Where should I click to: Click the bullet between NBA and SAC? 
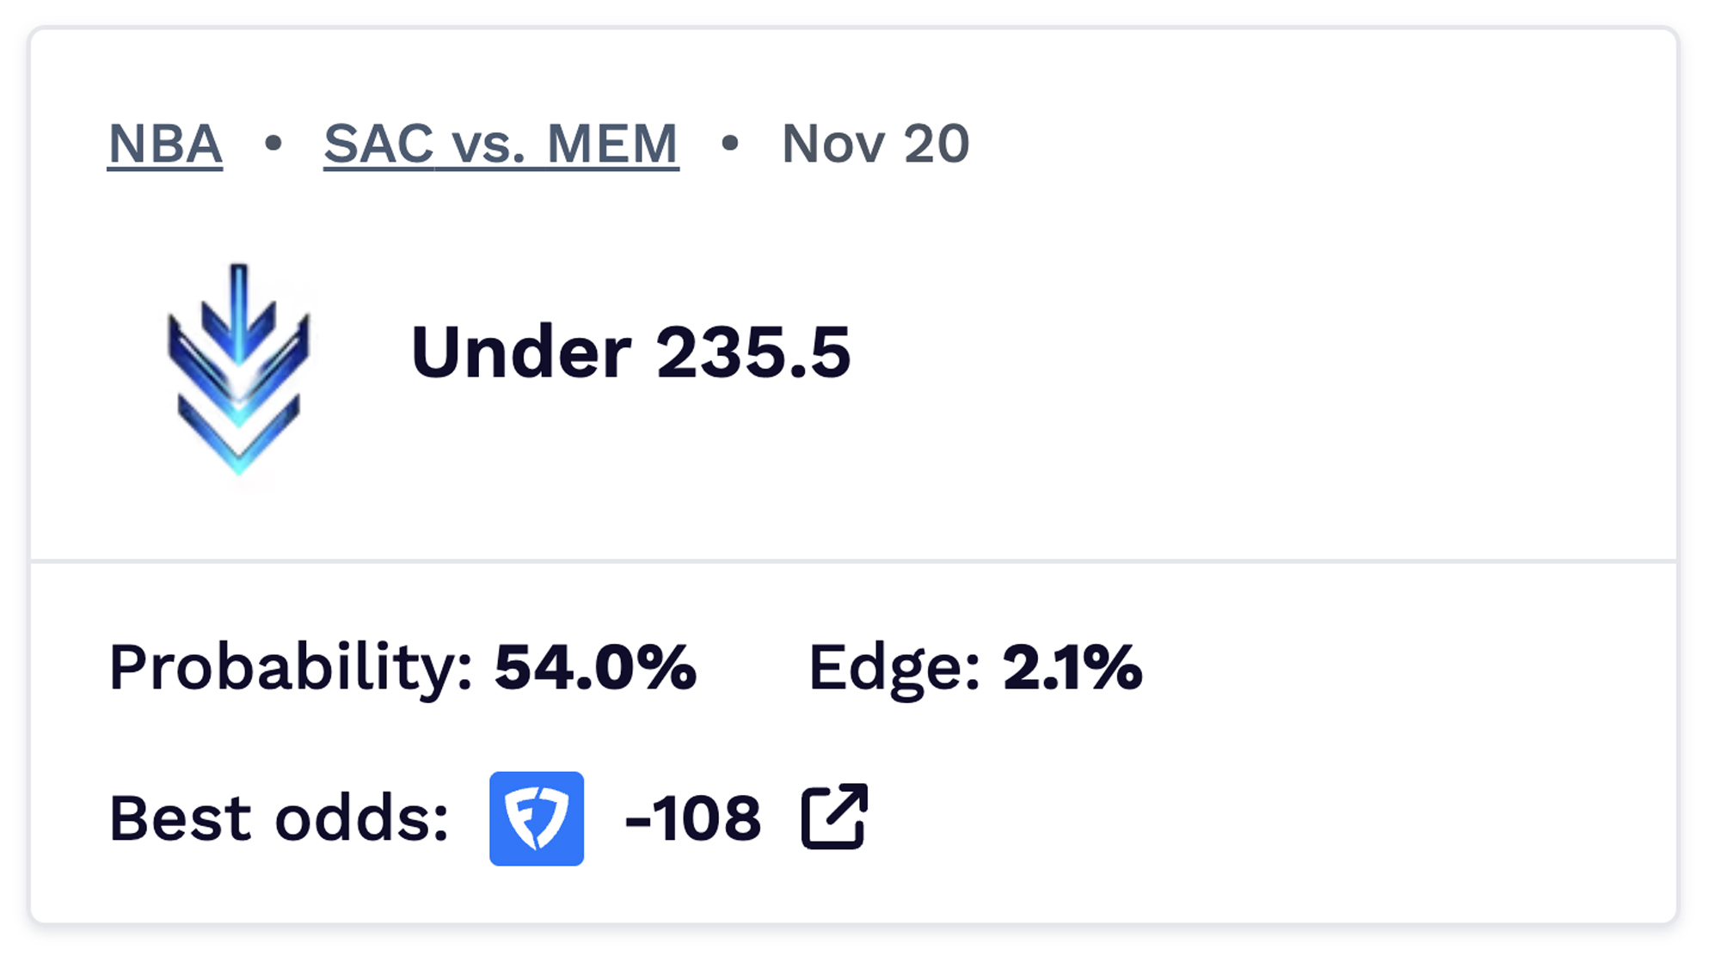coord(273,144)
